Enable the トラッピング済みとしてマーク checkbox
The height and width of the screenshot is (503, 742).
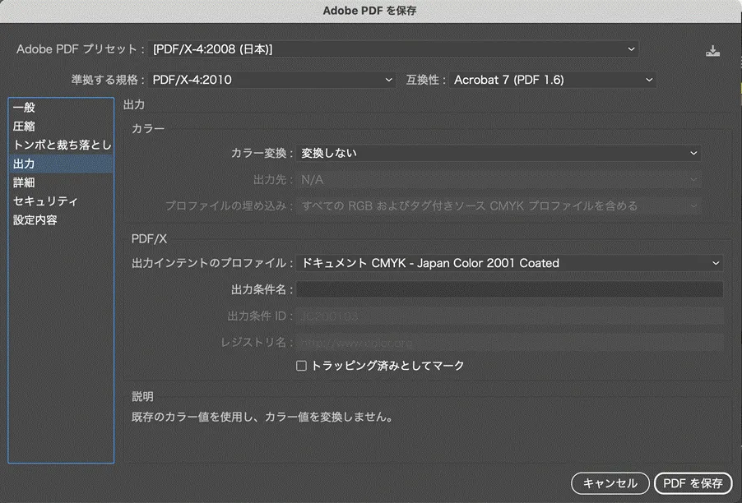click(x=303, y=365)
